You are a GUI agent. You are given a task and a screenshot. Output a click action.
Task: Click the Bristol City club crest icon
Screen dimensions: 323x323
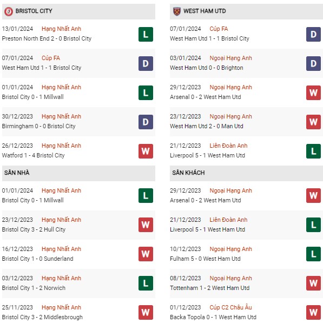[9, 11]
